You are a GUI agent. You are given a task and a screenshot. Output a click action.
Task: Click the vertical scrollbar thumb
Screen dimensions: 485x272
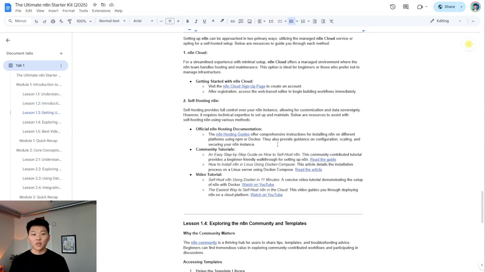click(482, 208)
